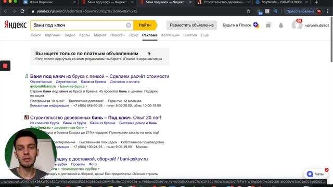Switch to the Маркет tab
Viewport: 333px width, 187px height.
(x=100, y=35)
